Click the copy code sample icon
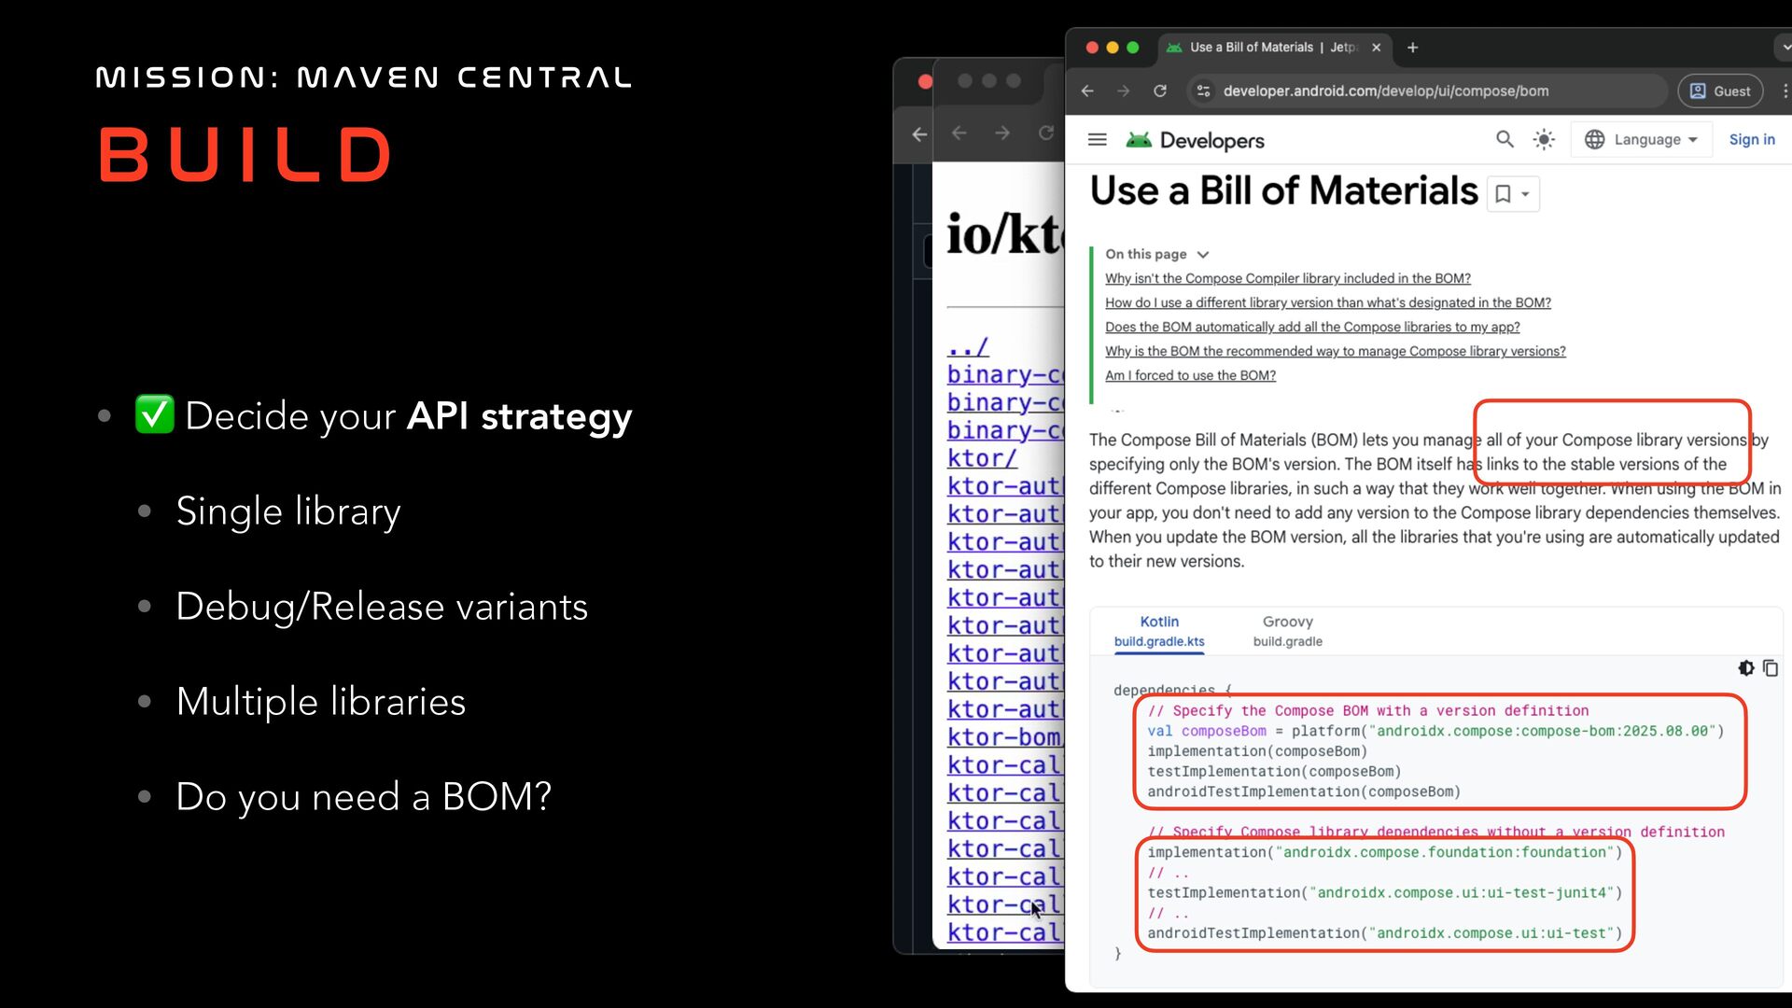Screen dimensions: 1792x1008 point(1771,668)
